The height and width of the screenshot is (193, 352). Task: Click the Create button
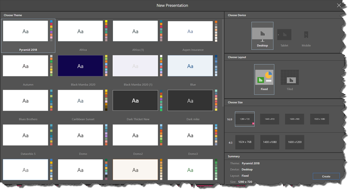[x=326, y=176]
